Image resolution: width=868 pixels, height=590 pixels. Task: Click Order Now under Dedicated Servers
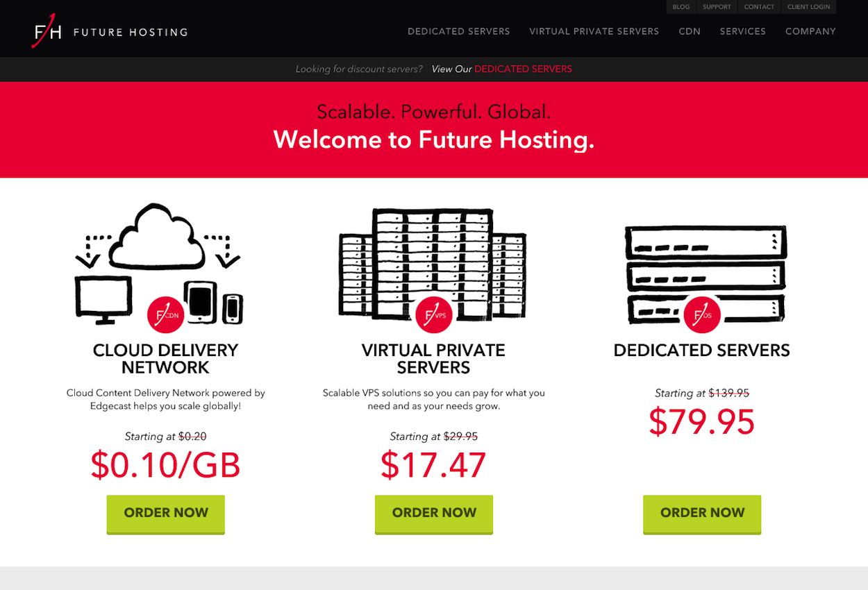tap(702, 514)
